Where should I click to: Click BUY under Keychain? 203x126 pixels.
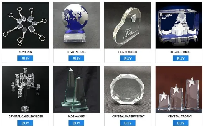pos(25,58)
